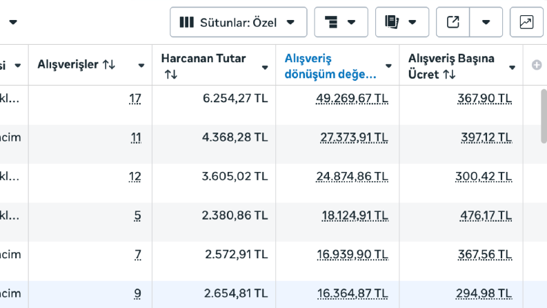Sort by Alışveriş Başına Ücret column header
Screen dimensions: 547x308
click(x=451, y=66)
